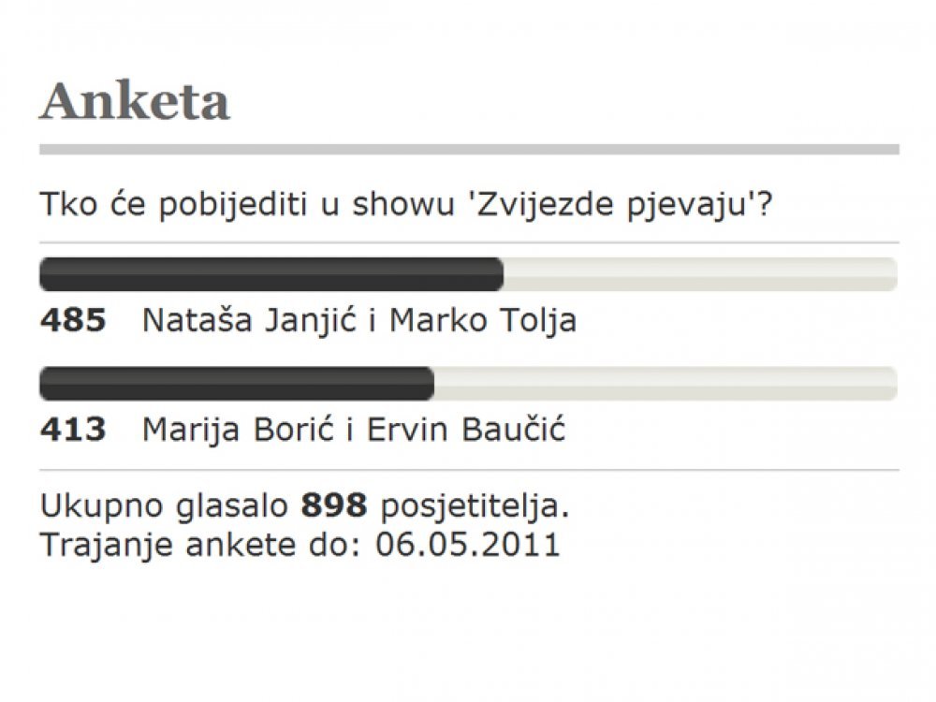Click the word 'posjetitelja'
The width and height of the screenshot is (936, 702).
click(x=475, y=506)
